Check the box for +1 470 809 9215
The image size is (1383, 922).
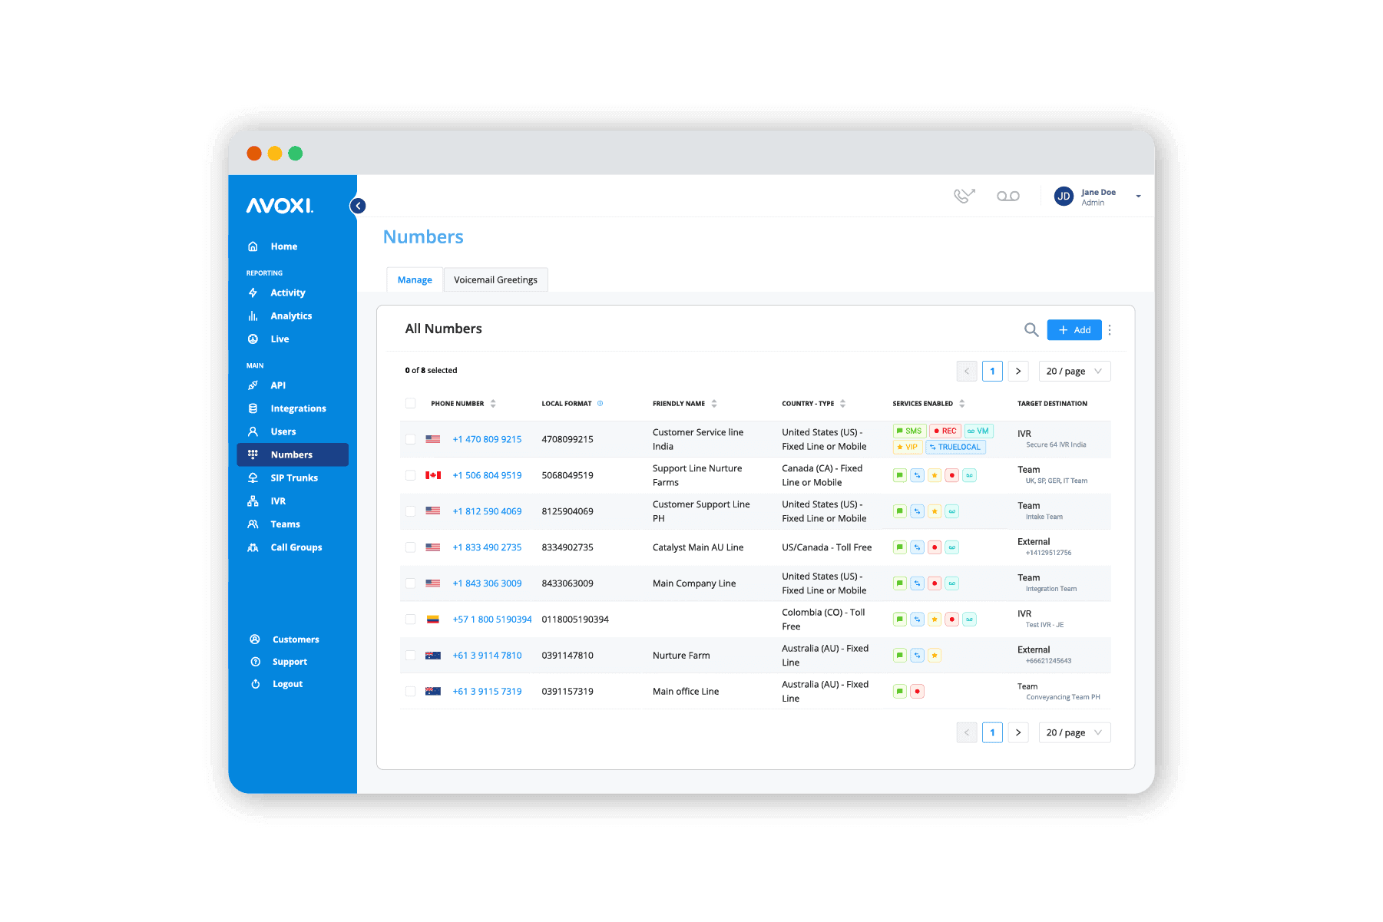(411, 439)
